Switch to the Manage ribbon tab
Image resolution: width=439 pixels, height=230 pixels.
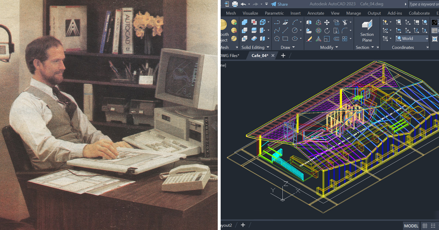[354, 13]
